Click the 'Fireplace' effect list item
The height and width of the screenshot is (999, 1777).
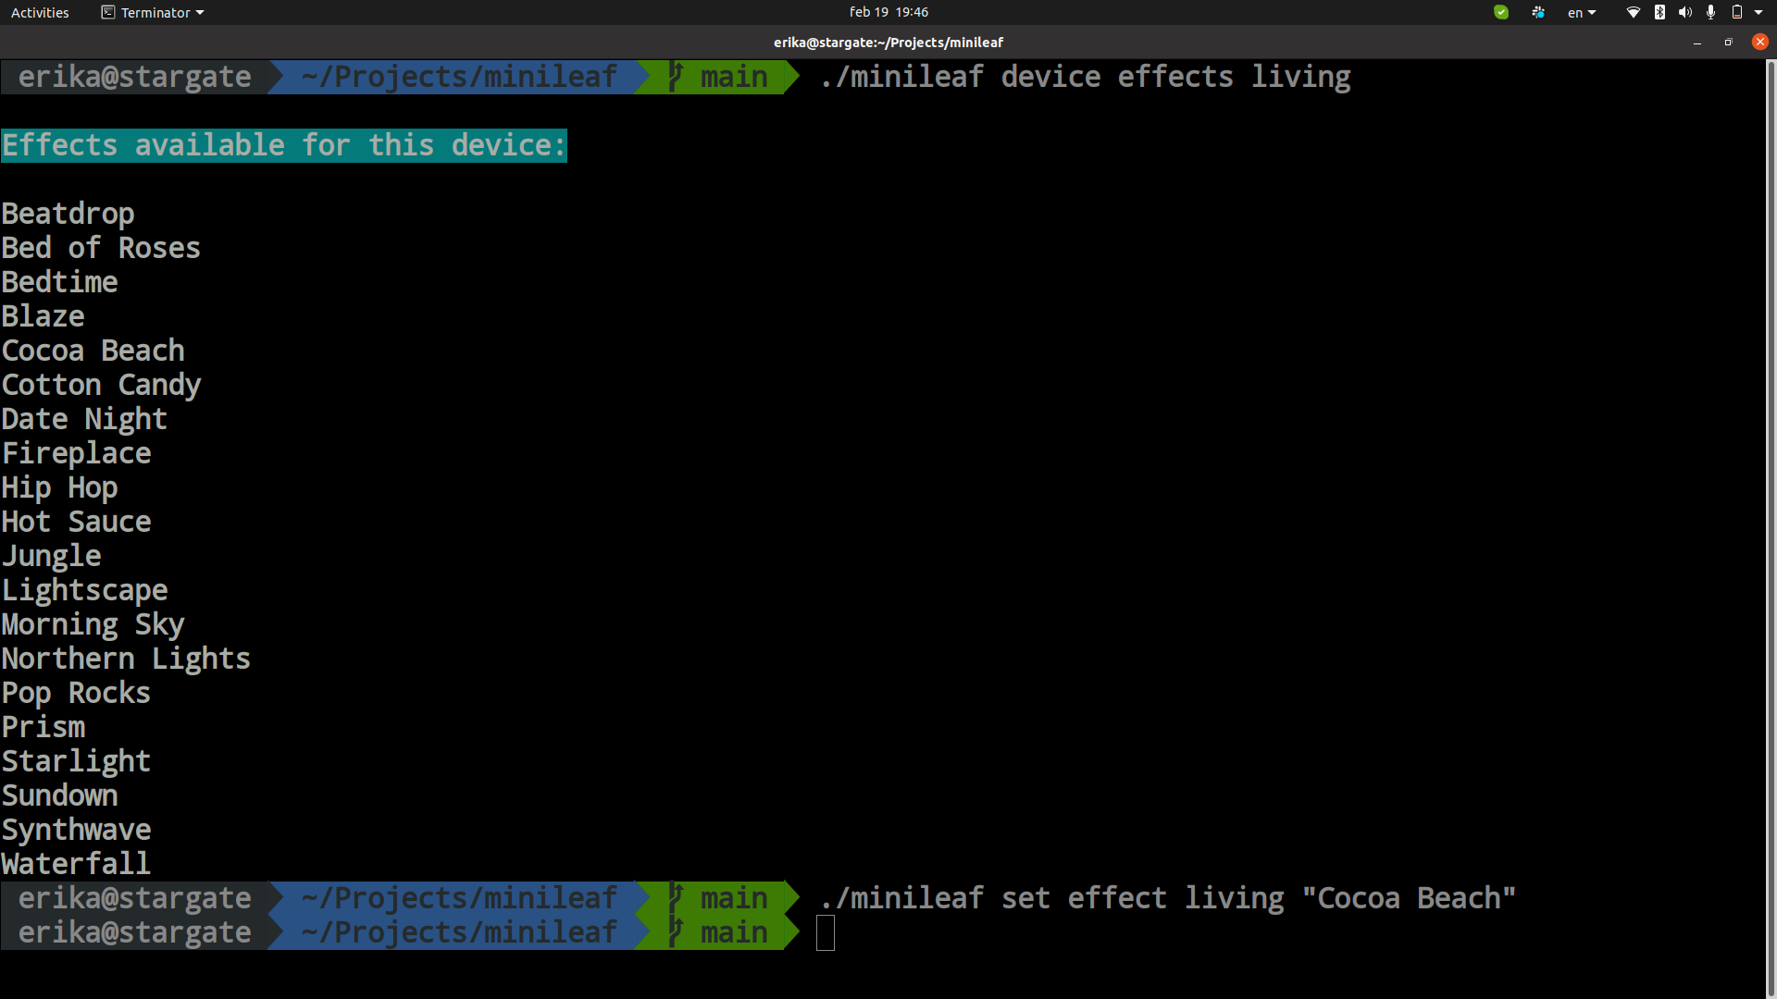[76, 452]
